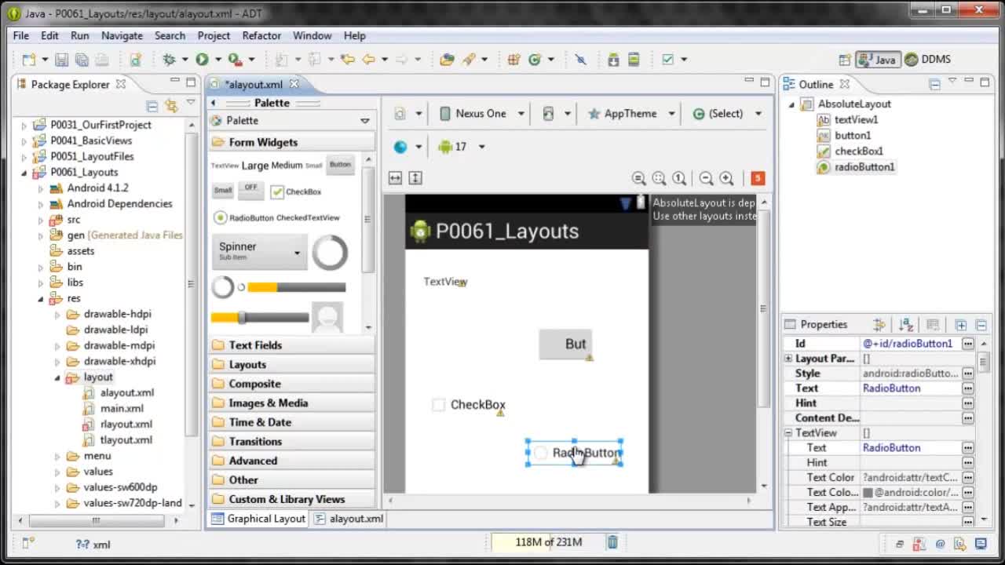Click the Debug bug toolbar icon
1005x565 pixels.
click(x=169, y=59)
